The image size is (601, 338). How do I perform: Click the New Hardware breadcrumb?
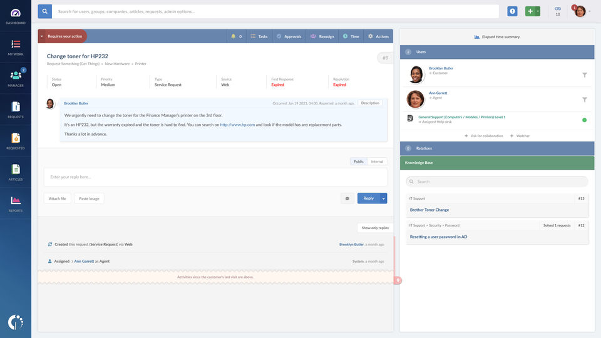(x=117, y=64)
